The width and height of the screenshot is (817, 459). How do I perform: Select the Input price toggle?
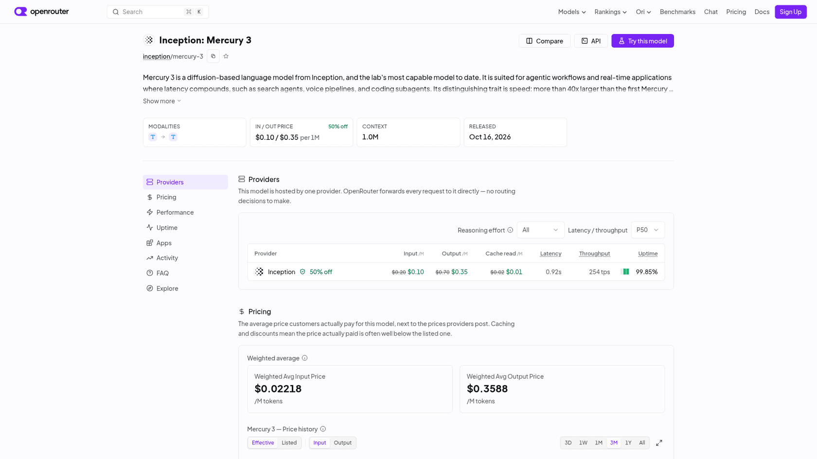320,443
